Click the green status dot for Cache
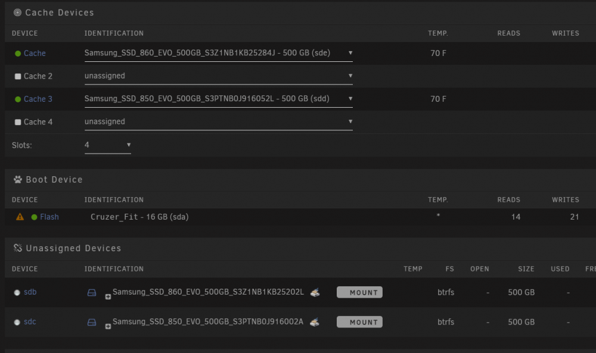 coord(18,54)
